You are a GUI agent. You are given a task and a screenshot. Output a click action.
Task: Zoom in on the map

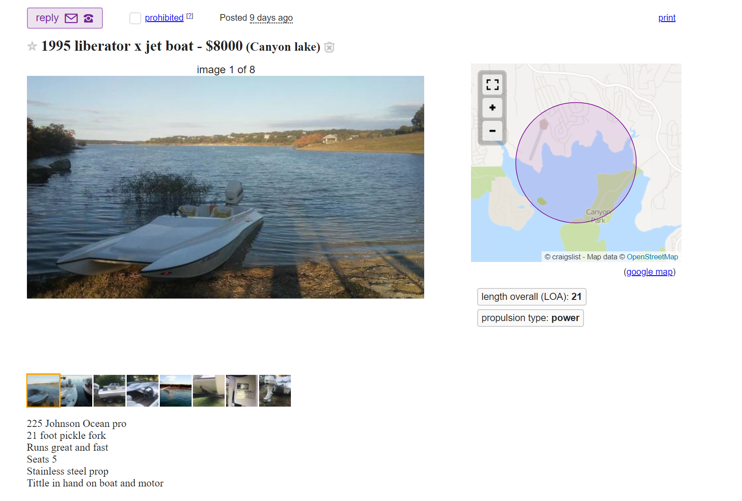(492, 108)
